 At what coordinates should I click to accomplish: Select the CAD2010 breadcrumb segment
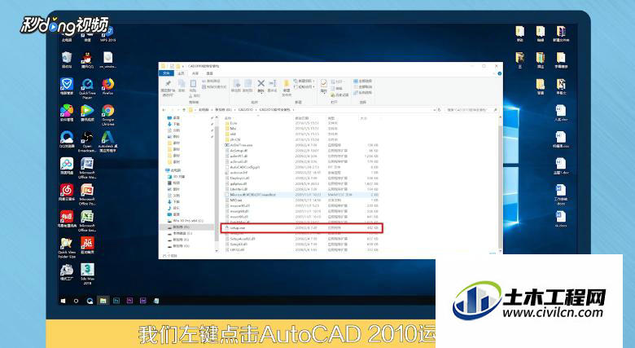(245, 110)
